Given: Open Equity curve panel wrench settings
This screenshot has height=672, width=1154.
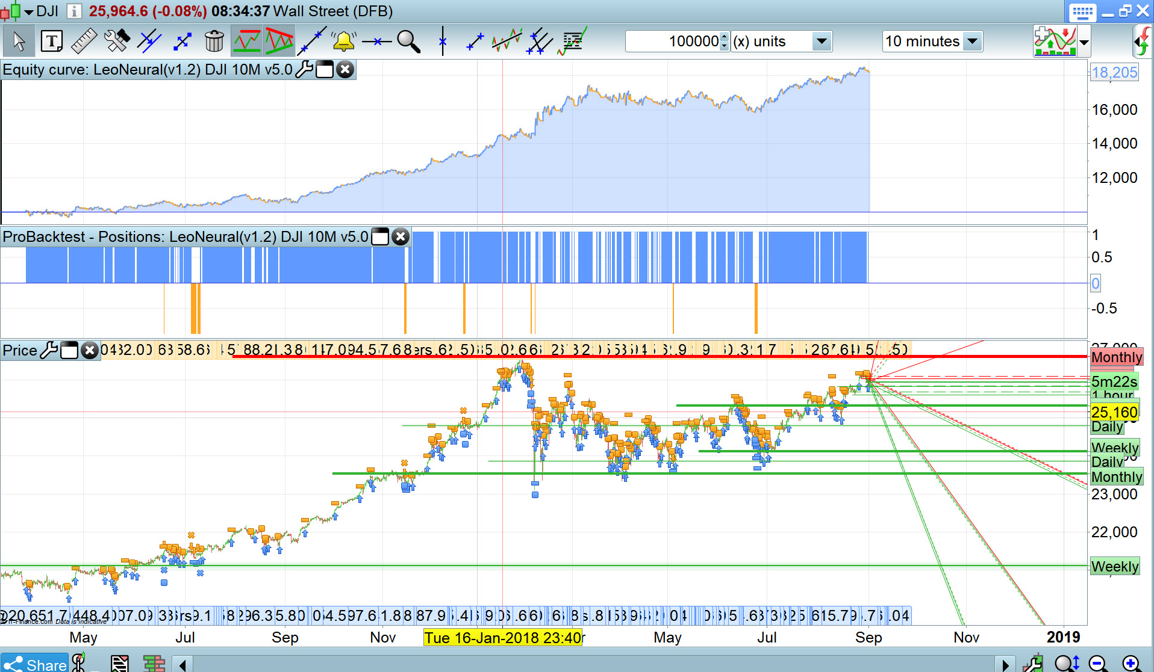Looking at the screenshot, I should coord(304,70).
